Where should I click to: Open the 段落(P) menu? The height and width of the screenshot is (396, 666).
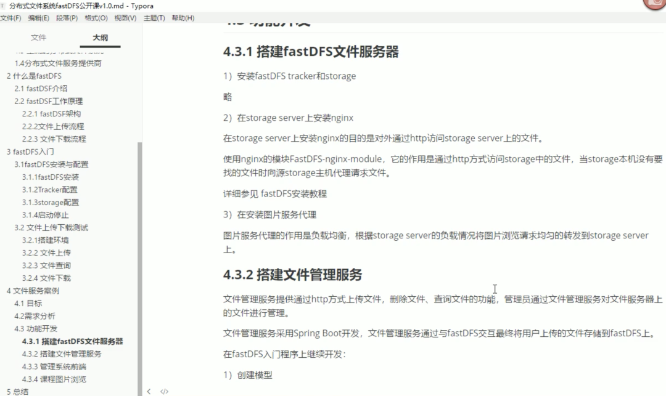tap(67, 18)
